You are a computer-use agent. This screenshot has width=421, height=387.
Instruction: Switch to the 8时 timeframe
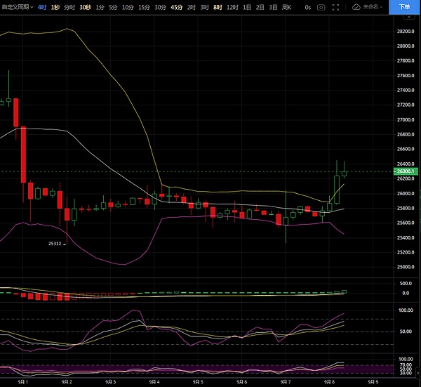tap(217, 7)
